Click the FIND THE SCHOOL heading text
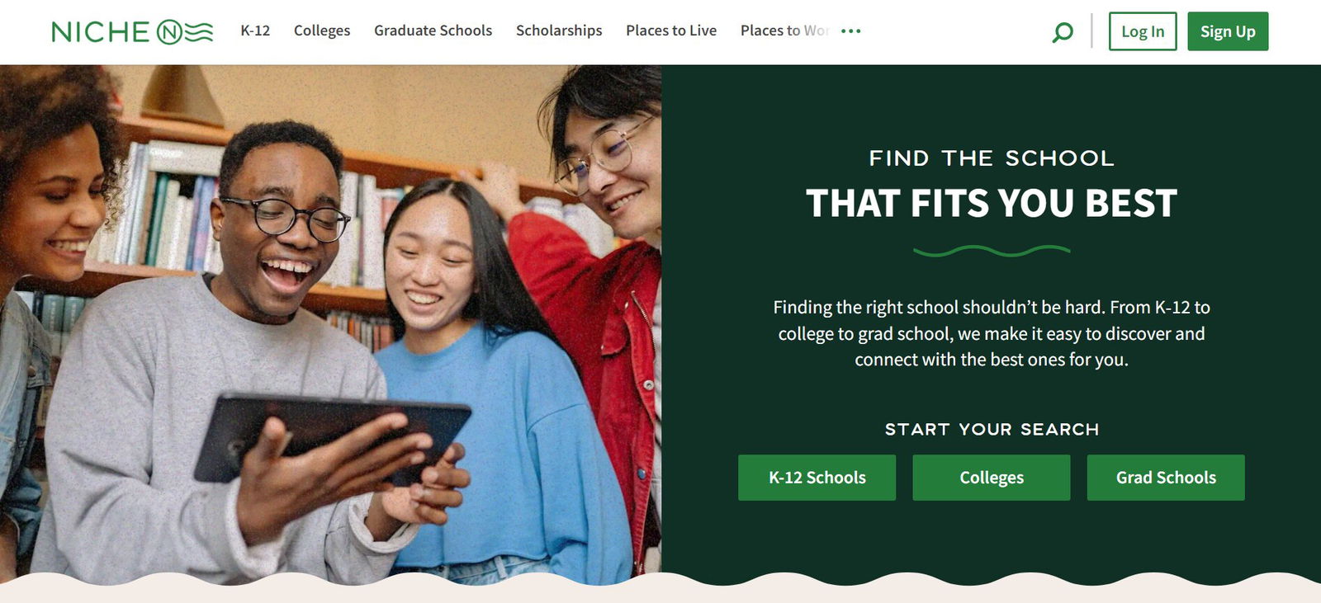The height and width of the screenshot is (603, 1321). tap(992, 158)
